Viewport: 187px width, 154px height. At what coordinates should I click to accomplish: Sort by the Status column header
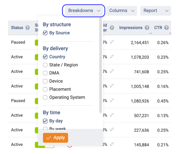17,28
